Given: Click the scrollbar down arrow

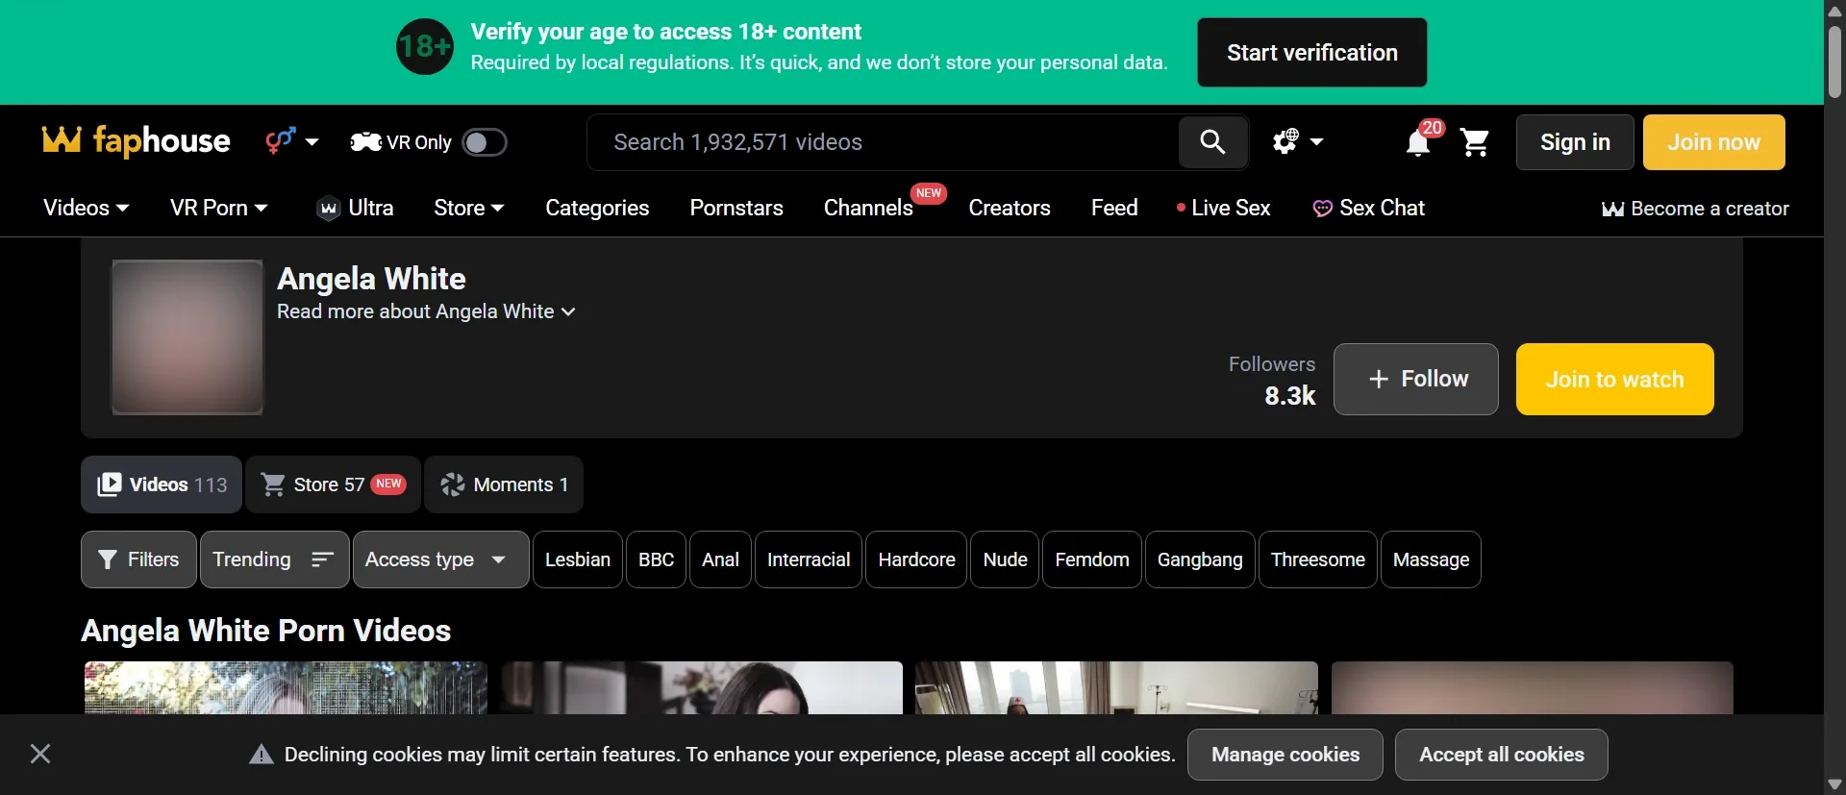Looking at the screenshot, I should (1834, 784).
